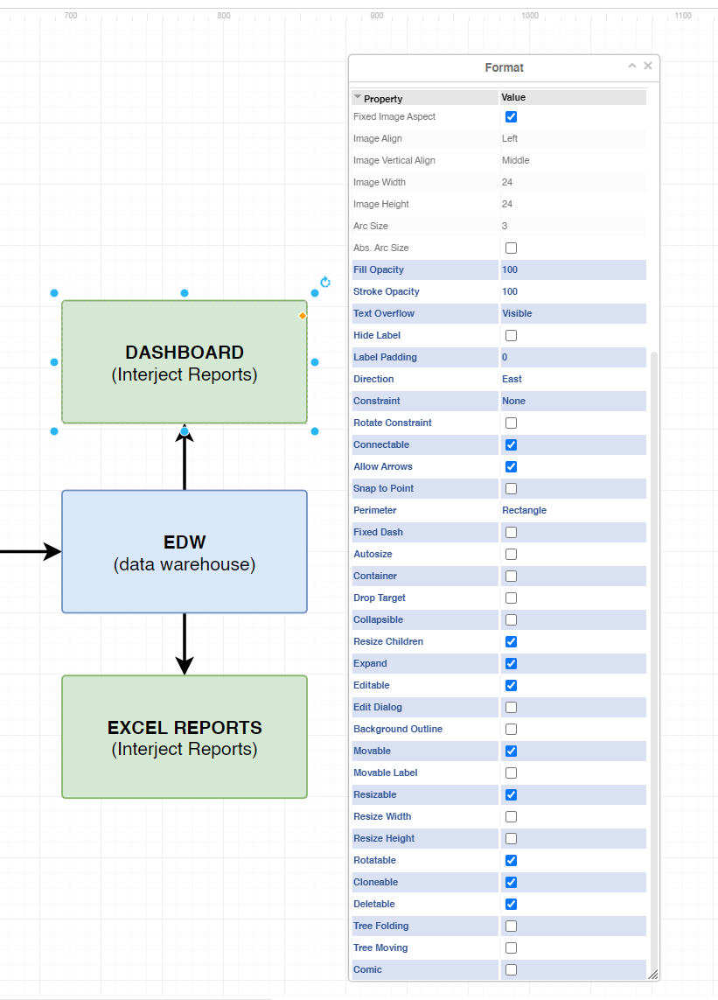This screenshot has height=1000, width=718.
Task: Turn on Fixed Dash
Action: (512, 533)
